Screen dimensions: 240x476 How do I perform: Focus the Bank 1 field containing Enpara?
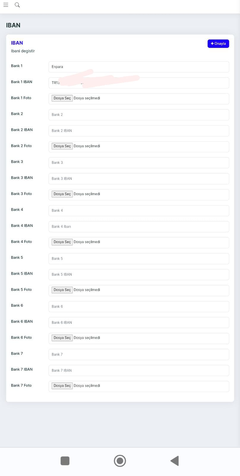click(139, 67)
